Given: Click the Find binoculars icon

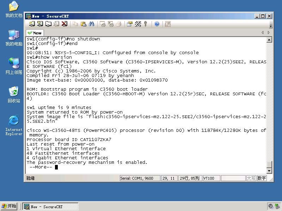Looking at the screenshot, I should pyautogui.click(x=92, y=24).
